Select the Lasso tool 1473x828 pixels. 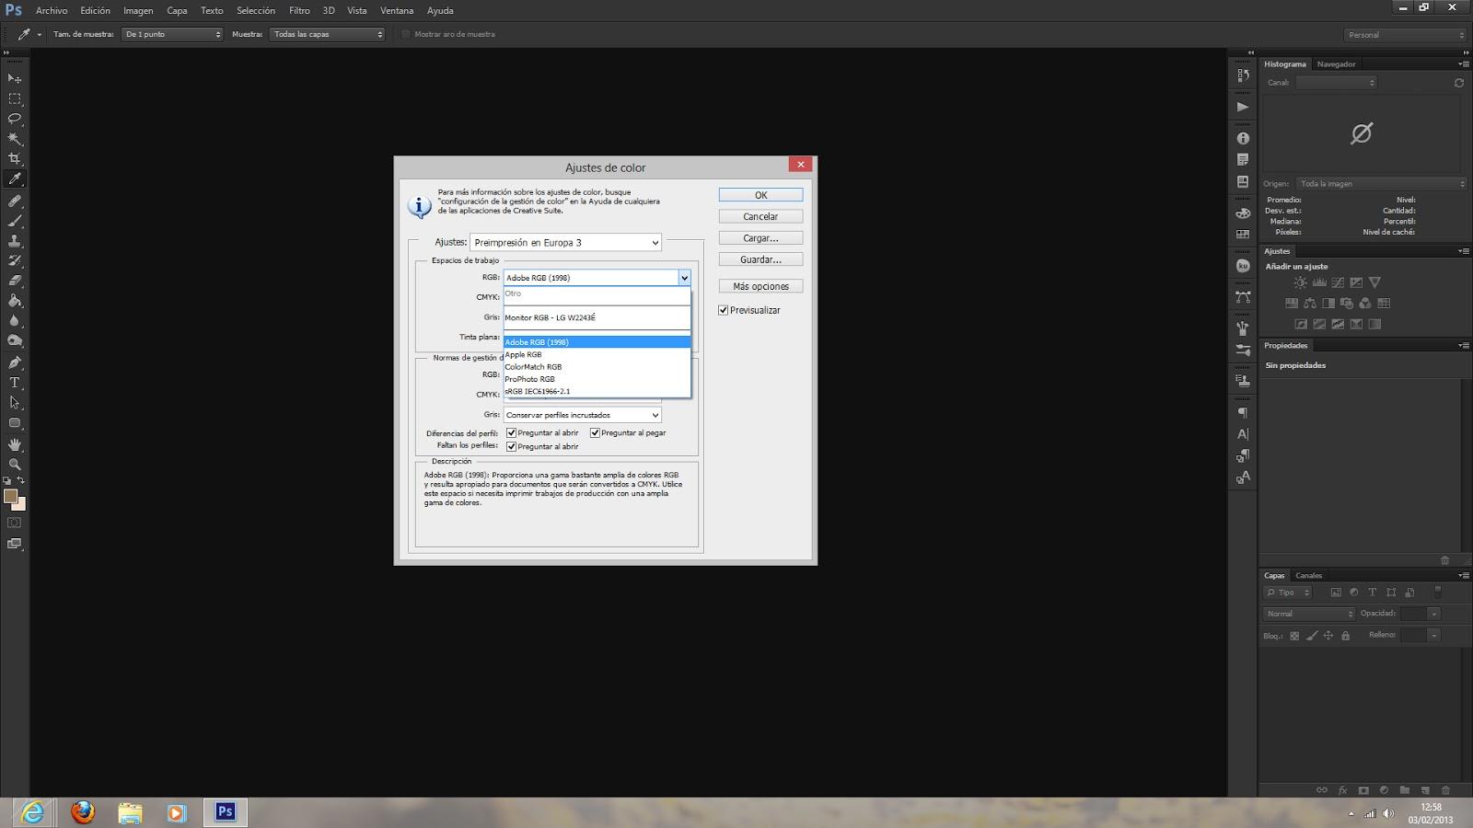tap(15, 119)
